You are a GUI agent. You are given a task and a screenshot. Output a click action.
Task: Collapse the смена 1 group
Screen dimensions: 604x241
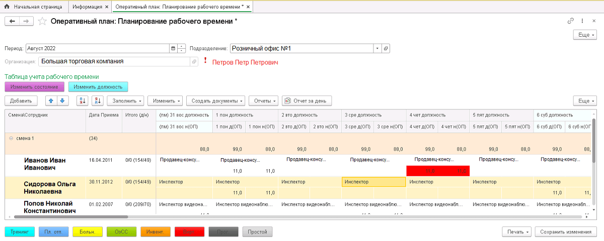pyautogui.click(x=11, y=138)
